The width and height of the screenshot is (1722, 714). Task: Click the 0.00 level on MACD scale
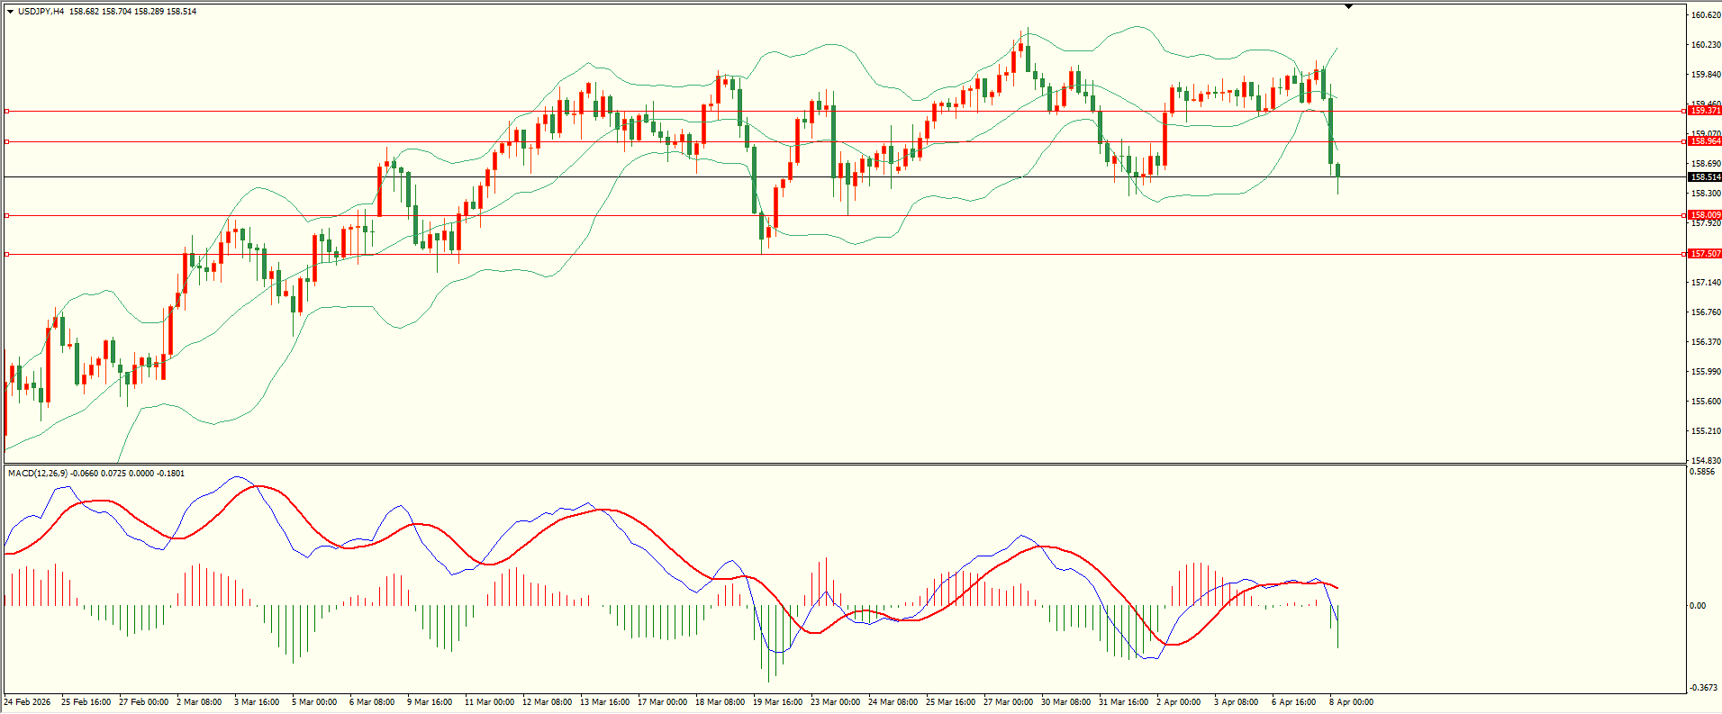(1698, 606)
